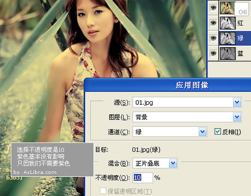This screenshot has width=251, height=196.
Task: Click the layer field showing 背景
Action: (x=187, y=117)
